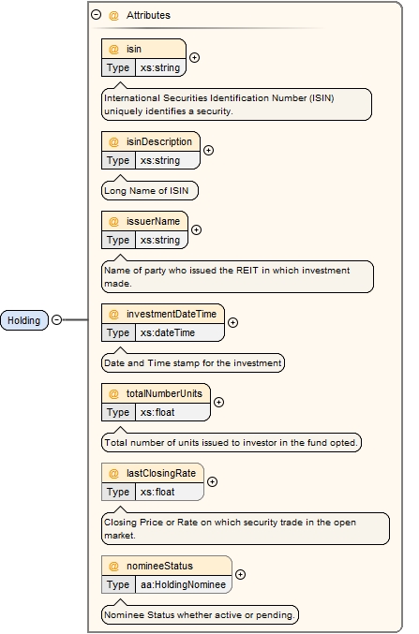Screen dimensions: 419x634
Task: Click the aa:HoldingNominee type value
Action: 183,584
